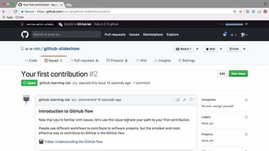The height and width of the screenshot is (151, 269).
Task: Open the Labels gear
Action: pyautogui.click(x=246, y=117)
